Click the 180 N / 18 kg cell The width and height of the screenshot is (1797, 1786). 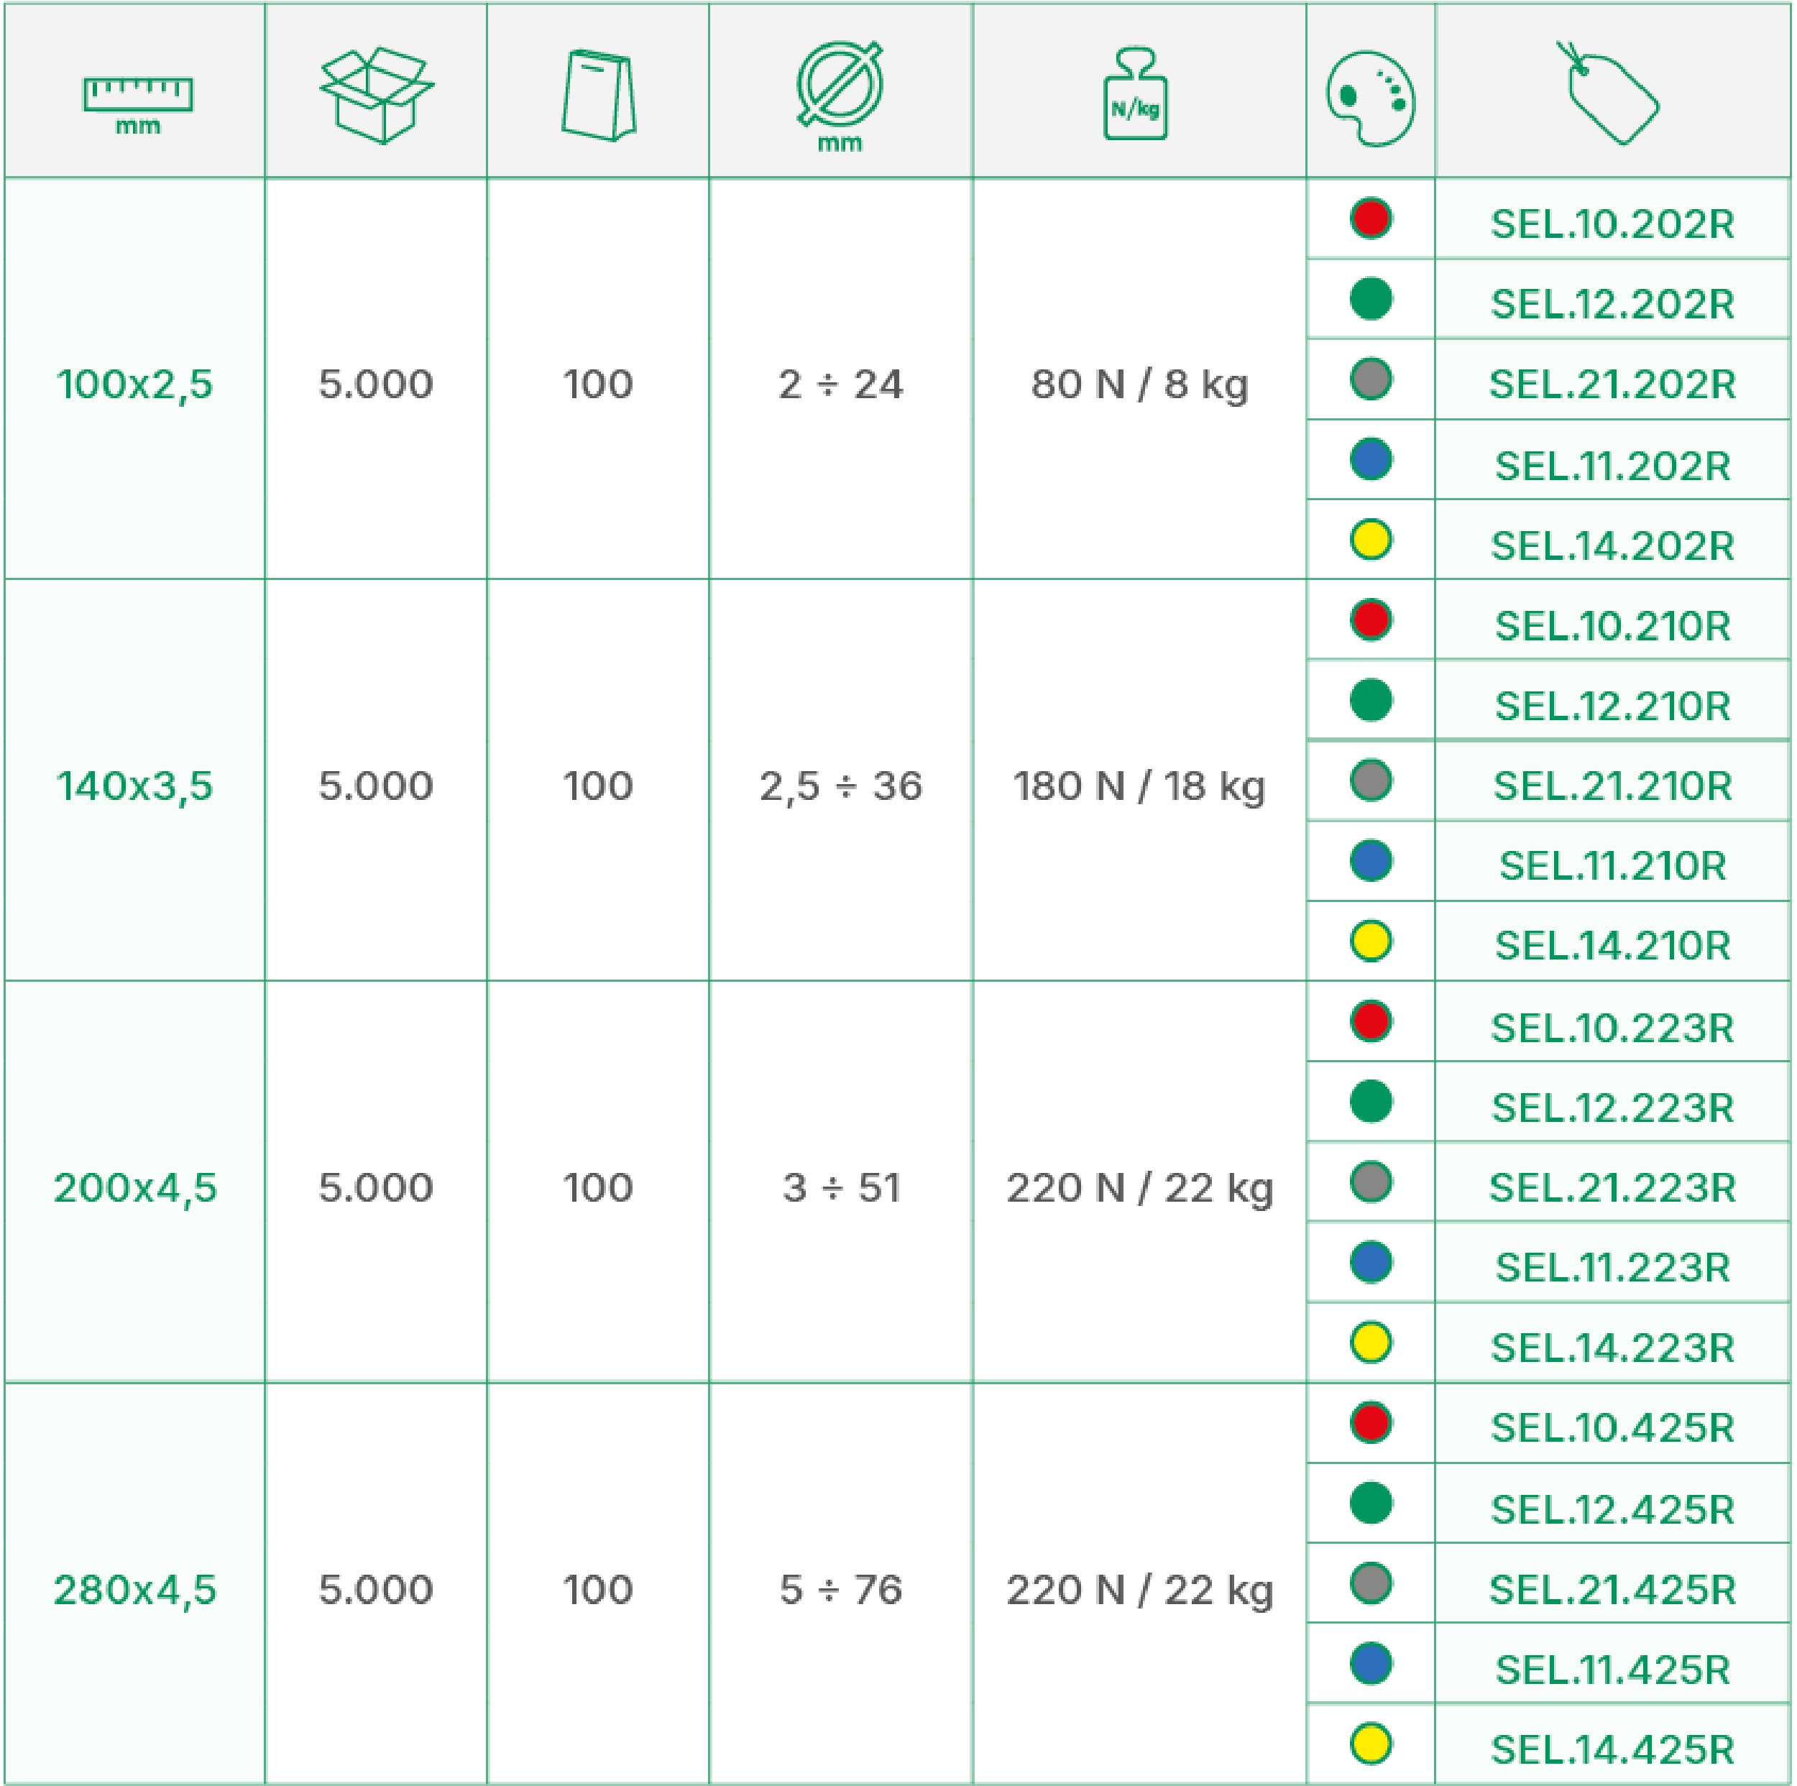(1139, 786)
